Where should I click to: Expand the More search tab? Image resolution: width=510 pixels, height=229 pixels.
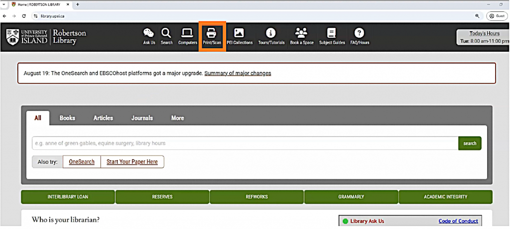click(177, 118)
